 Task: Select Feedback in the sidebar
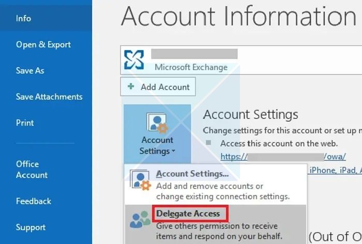point(34,201)
